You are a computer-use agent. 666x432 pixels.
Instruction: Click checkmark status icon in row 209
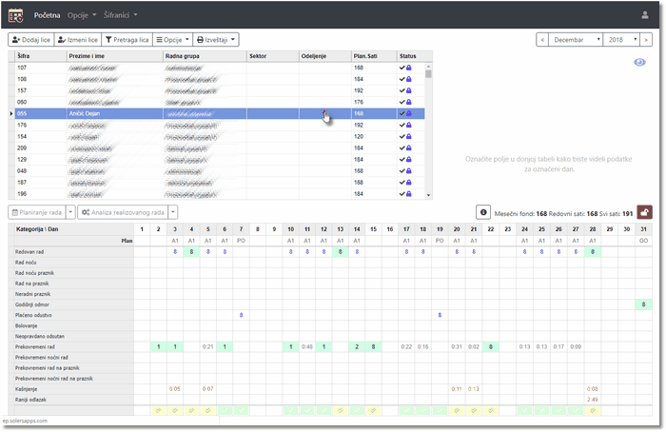coord(402,147)
